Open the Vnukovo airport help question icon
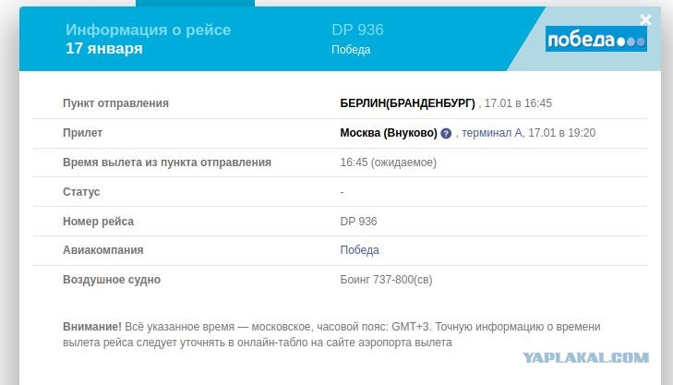This screenshot has width=673, height=385. tap(446, 134)
